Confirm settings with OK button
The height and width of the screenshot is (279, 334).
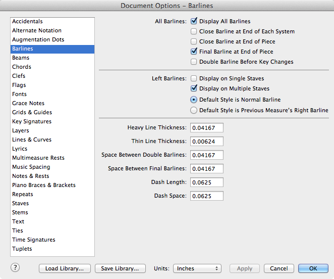tap(313, 268)
